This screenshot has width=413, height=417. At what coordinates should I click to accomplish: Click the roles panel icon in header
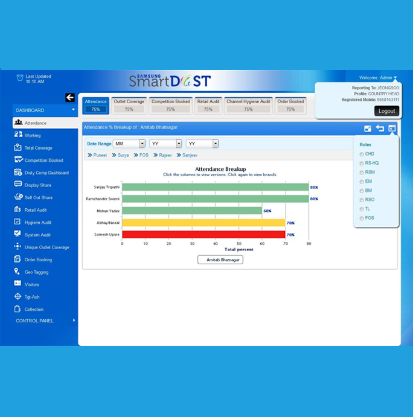tap(392, 129)
